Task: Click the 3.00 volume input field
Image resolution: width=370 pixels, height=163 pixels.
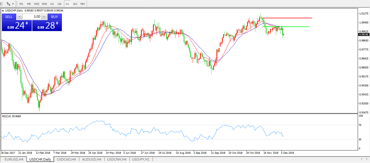Action: click(x=31, y=17)
